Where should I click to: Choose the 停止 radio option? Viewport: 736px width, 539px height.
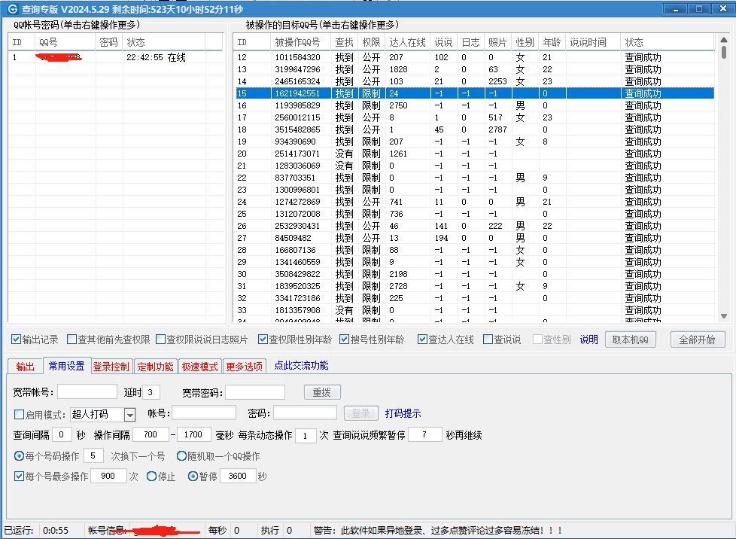point(152,476)
